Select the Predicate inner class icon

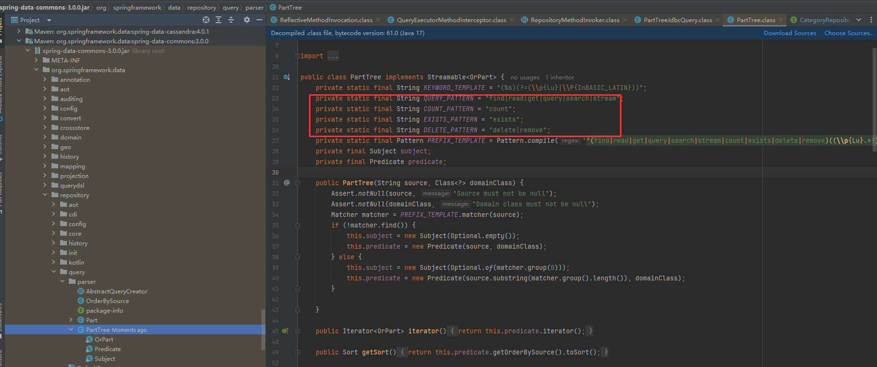[x=90, y=349]
